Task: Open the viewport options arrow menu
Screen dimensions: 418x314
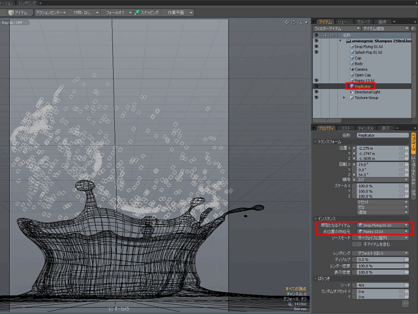Action: pos(306,22)
